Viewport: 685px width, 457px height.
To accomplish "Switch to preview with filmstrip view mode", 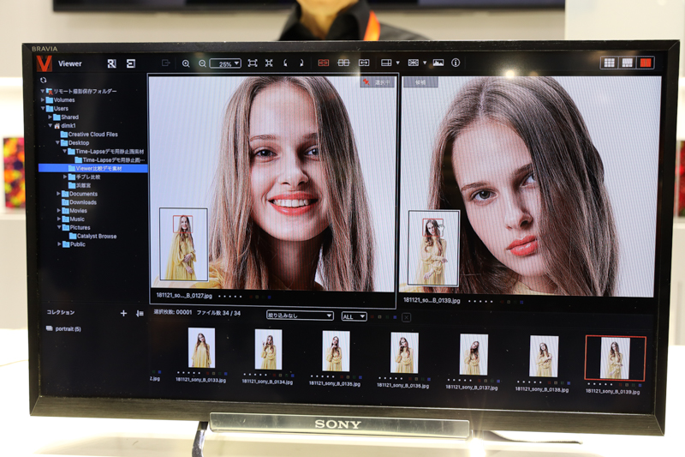I will pyautogui.click(x=628, y=63).
